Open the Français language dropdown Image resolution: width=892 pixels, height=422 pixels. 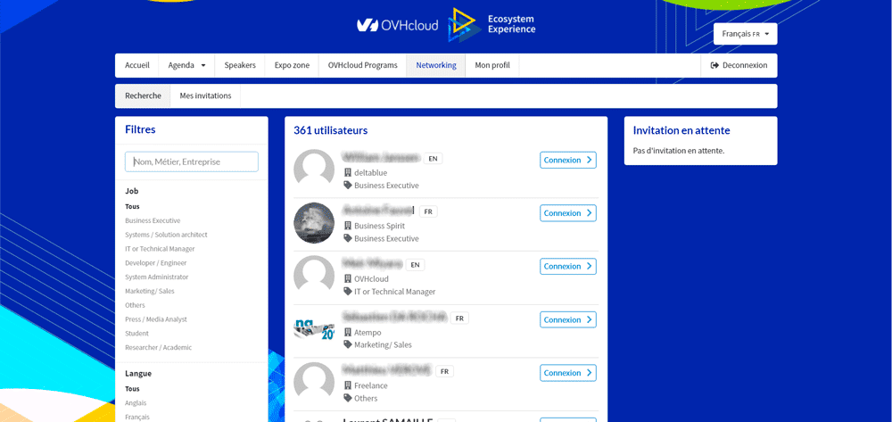745,34
